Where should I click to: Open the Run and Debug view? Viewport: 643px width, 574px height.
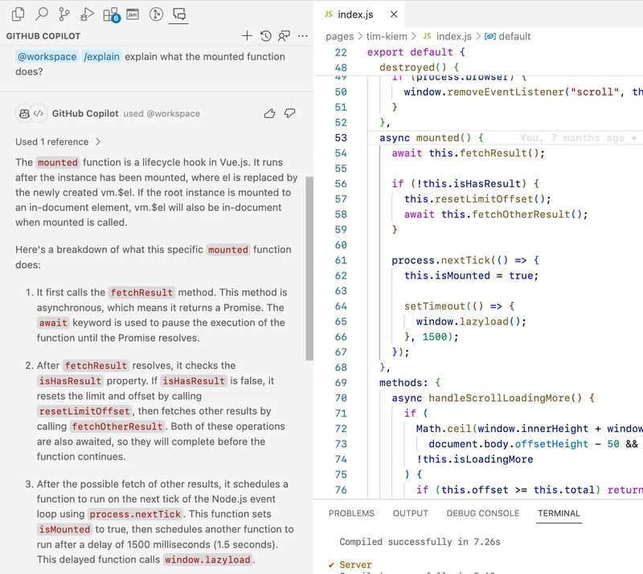point(87,14)
